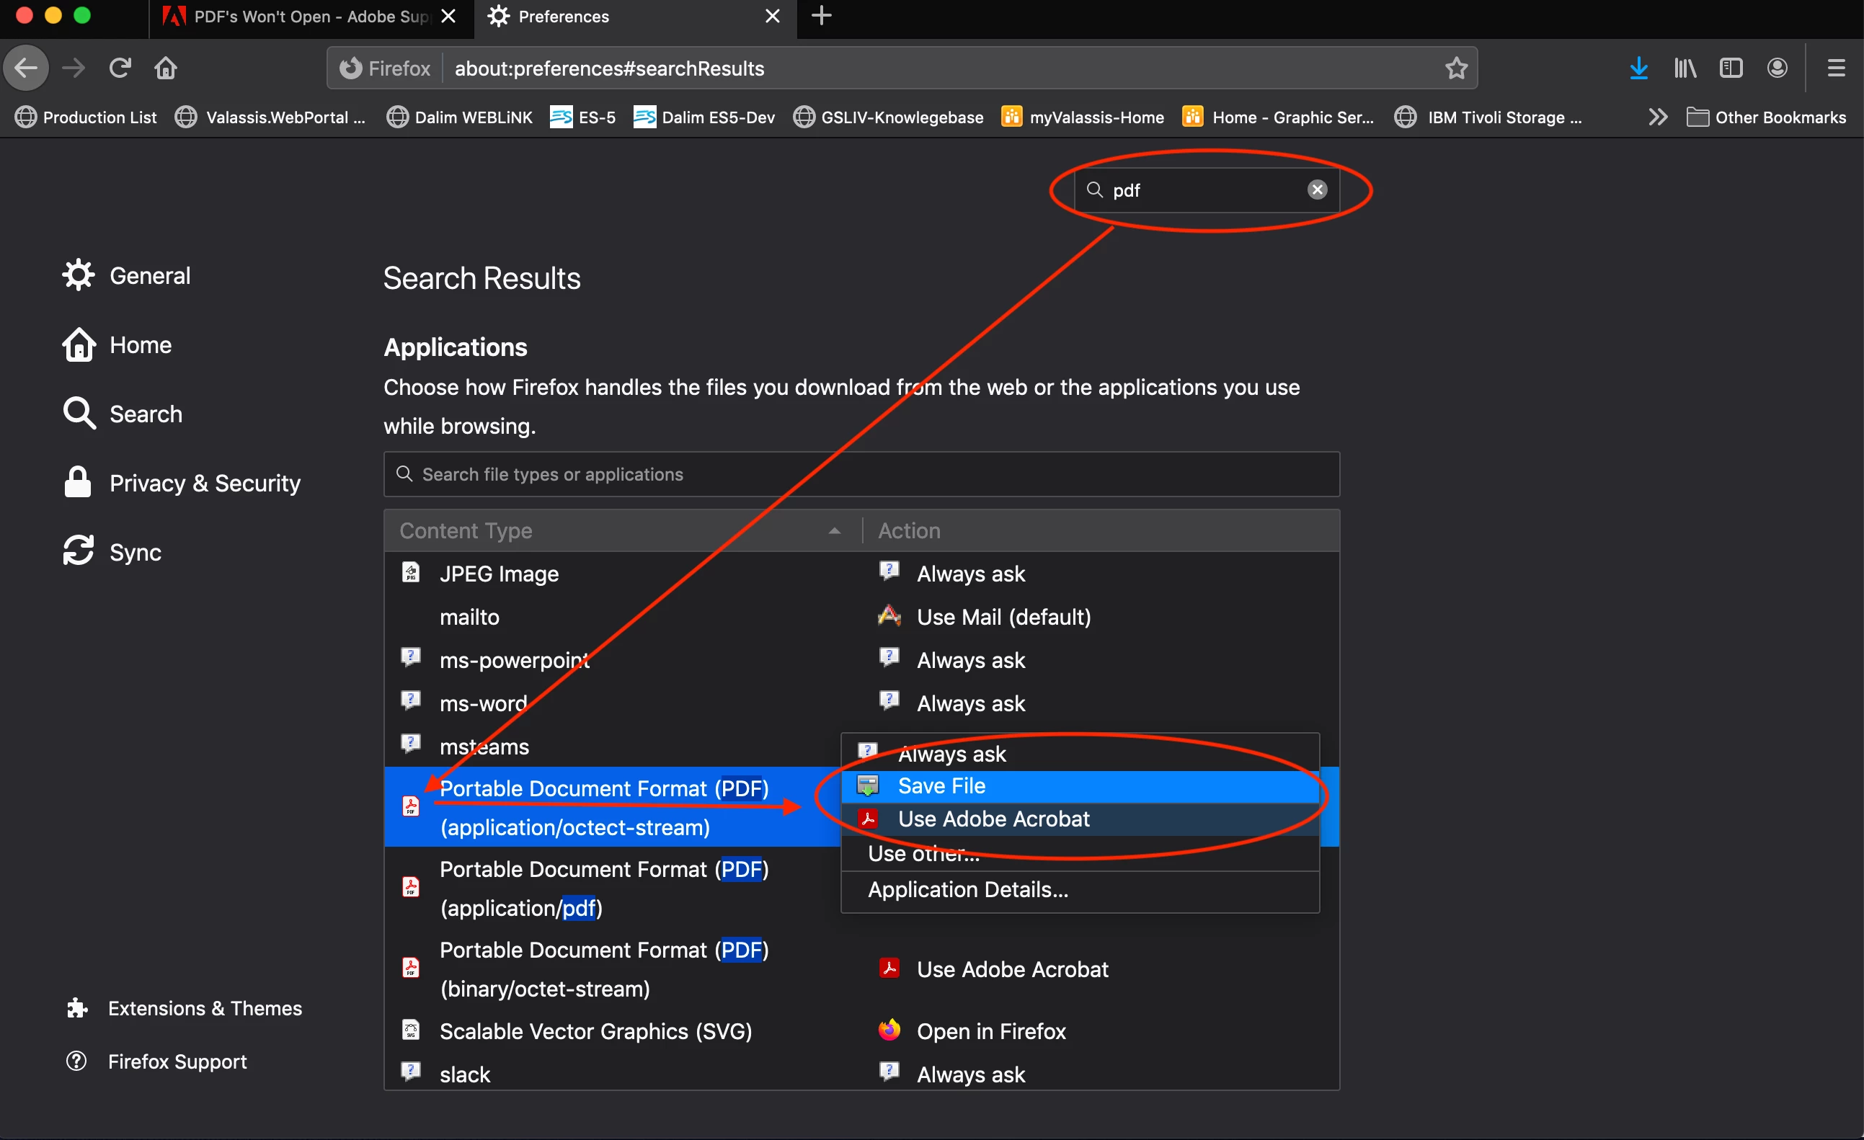Open Firefox Support link

click(x=177, y=1061)
